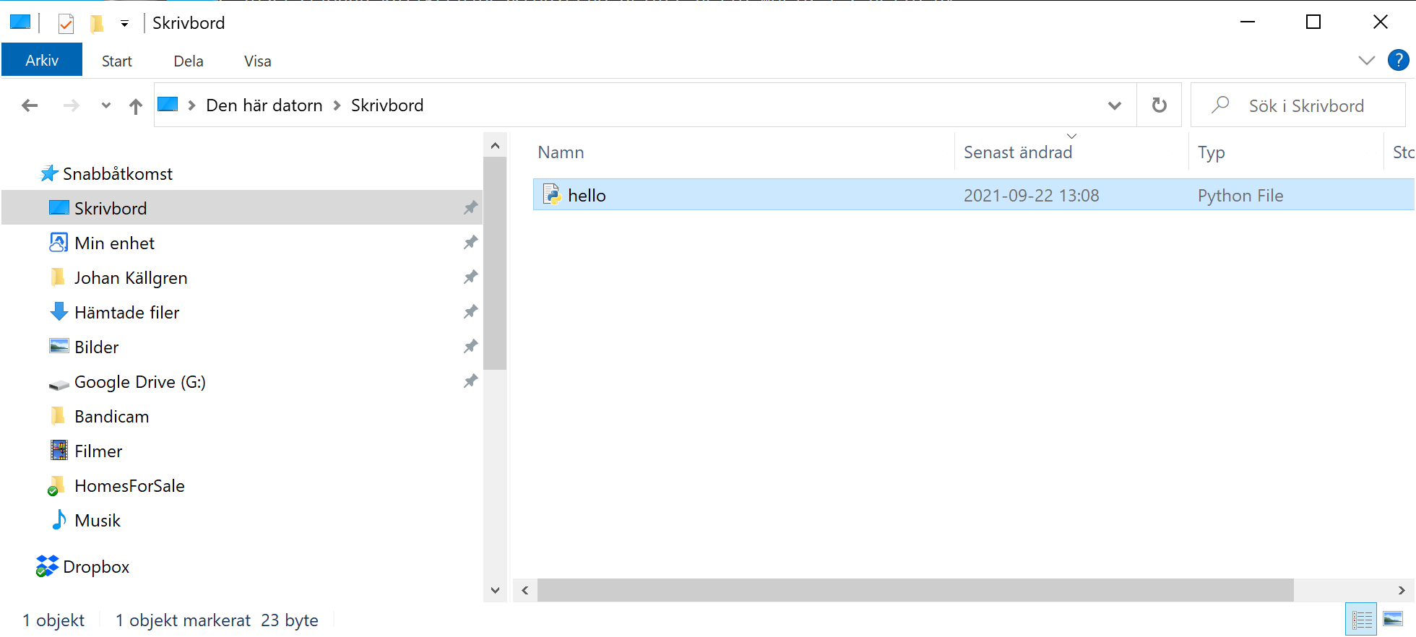Open recent locations dropdown arrow
Viewport: 1416px width, 637px height.
pos(106,106)
